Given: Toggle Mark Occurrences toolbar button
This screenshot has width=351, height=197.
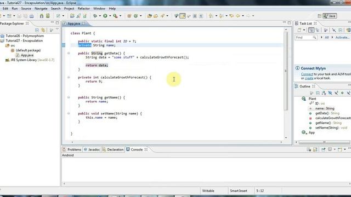Looking at the screenshot, I should point(183,16).
